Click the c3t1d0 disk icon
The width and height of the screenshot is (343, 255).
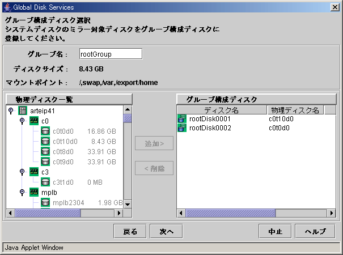(45, 182)
